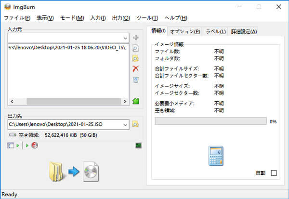Click the green play arrow beside the red disc icon
Viewport: 289px width, 199px height.
[x=27, y=146]
